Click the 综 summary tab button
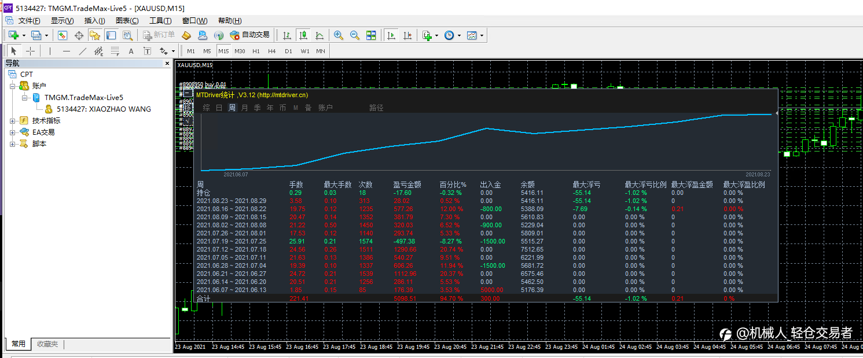 coord(207,108)
